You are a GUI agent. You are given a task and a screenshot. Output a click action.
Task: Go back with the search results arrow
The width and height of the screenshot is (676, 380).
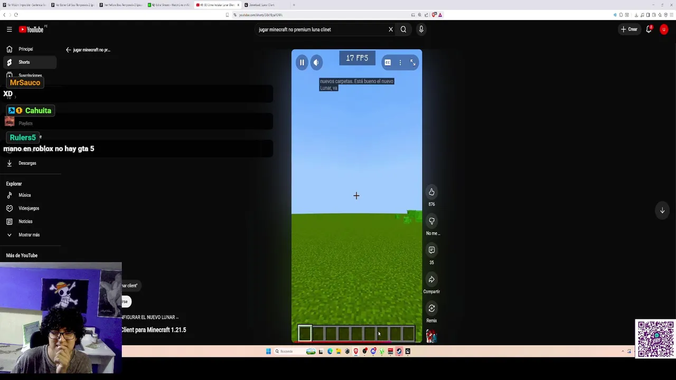68,50
